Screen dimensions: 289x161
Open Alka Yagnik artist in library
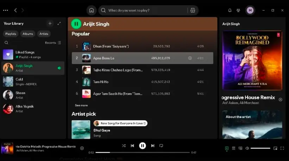[x=33, y=109]
